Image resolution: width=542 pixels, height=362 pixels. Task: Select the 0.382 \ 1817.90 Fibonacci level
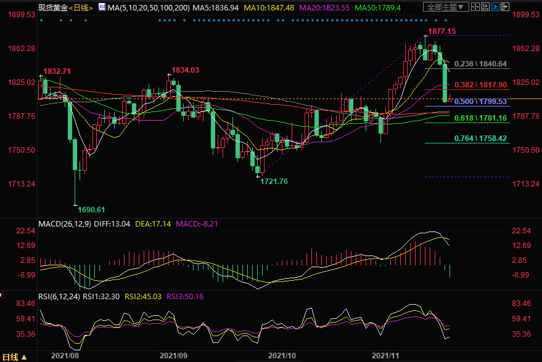point(480,84)
